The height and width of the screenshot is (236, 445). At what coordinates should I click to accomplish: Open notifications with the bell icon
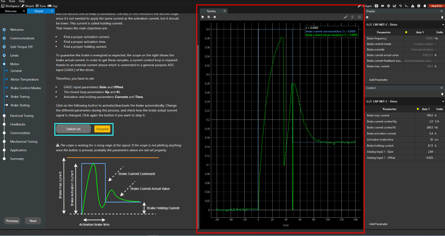click(424, 6)
